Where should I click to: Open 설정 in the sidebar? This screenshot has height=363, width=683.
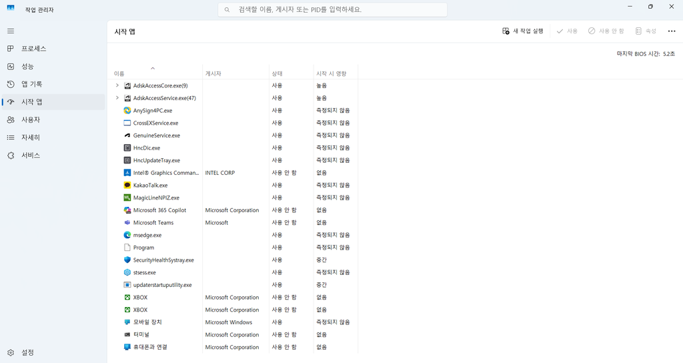(x=53, y=352)
